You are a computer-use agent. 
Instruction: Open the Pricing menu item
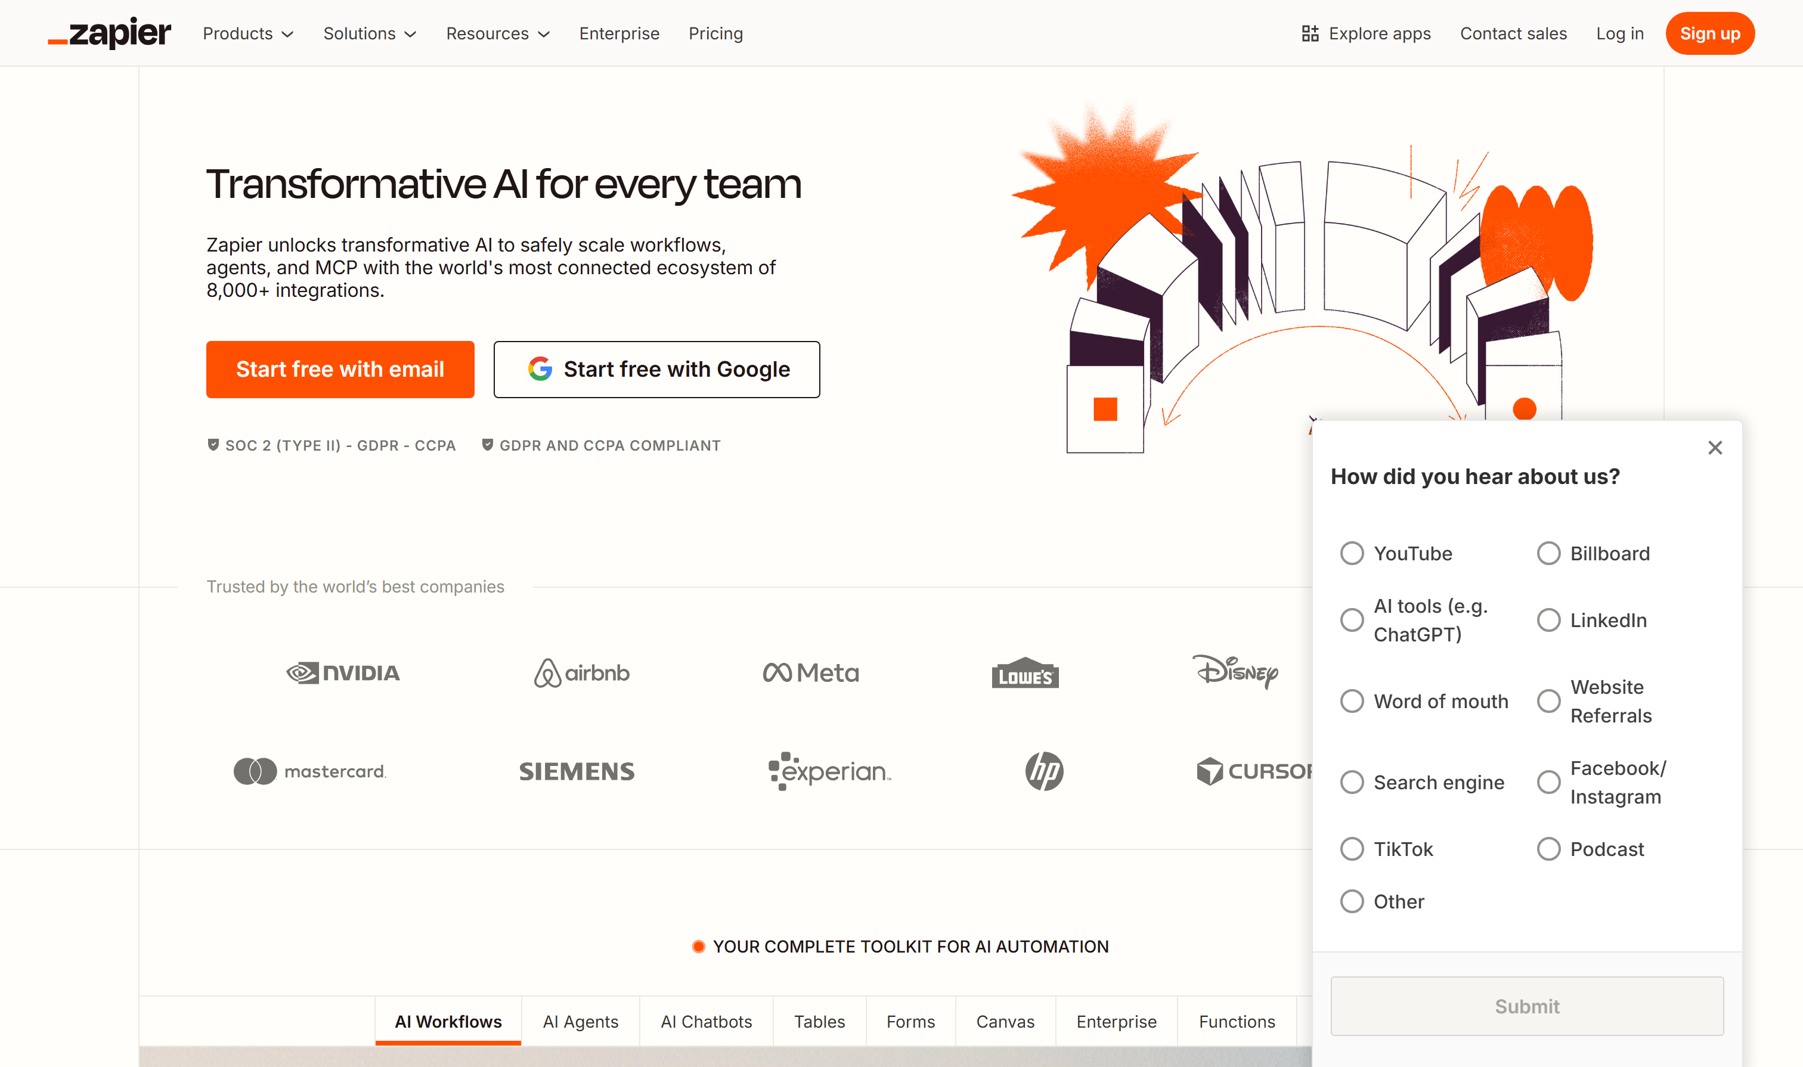(x=715, y=33)
